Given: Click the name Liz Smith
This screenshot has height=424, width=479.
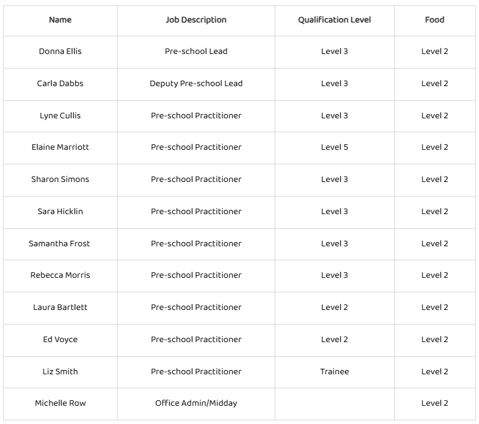Looking at the screenshot, I should click(60, 372).
